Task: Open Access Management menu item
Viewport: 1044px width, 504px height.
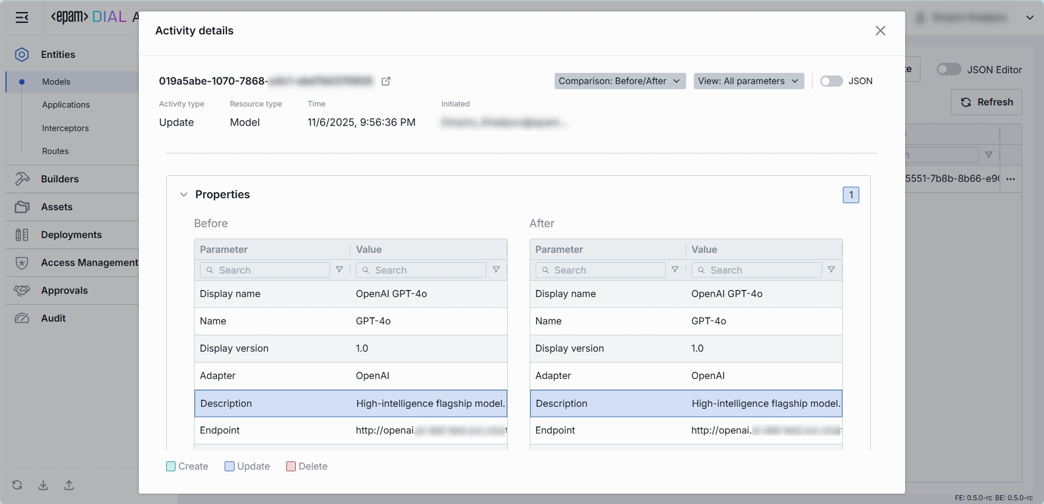Action: [x=89, y=263]
